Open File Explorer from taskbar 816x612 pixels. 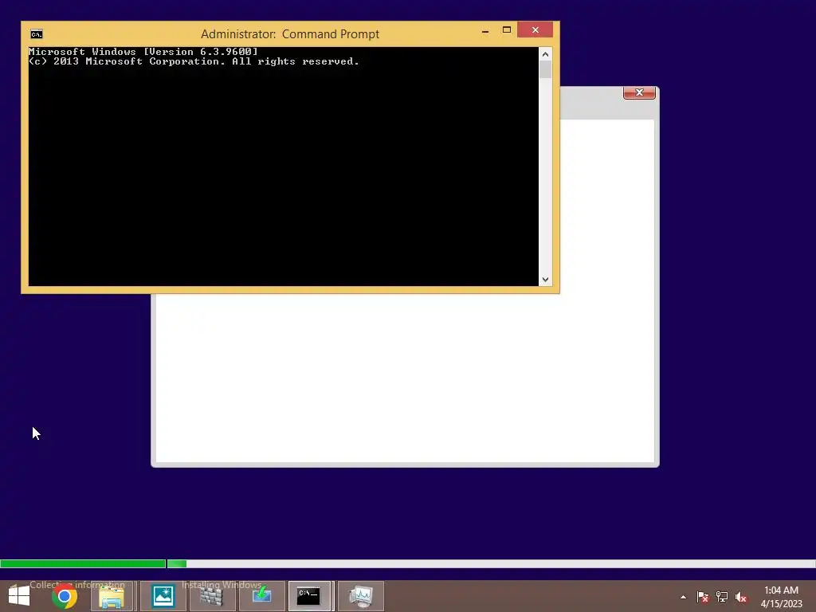[112, 596]
